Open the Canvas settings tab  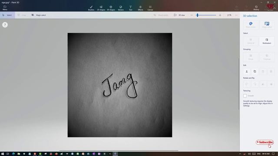point(150,8)
